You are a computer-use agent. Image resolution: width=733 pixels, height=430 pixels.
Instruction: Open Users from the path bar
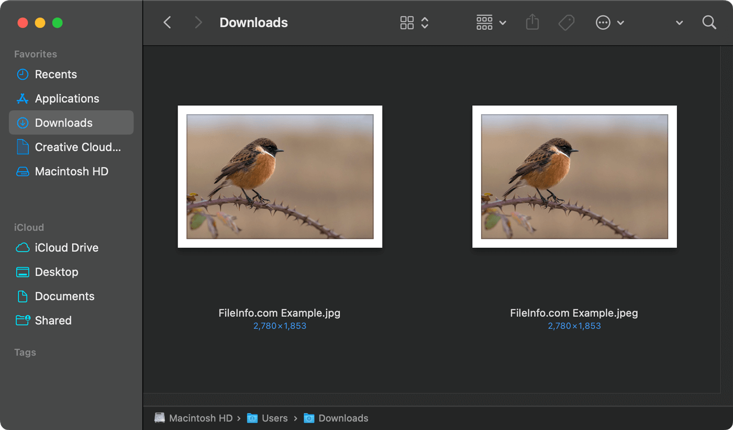[274, 418]
